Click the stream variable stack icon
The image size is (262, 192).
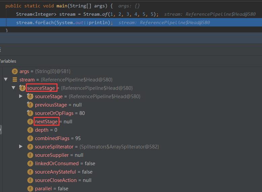point(15,80)
